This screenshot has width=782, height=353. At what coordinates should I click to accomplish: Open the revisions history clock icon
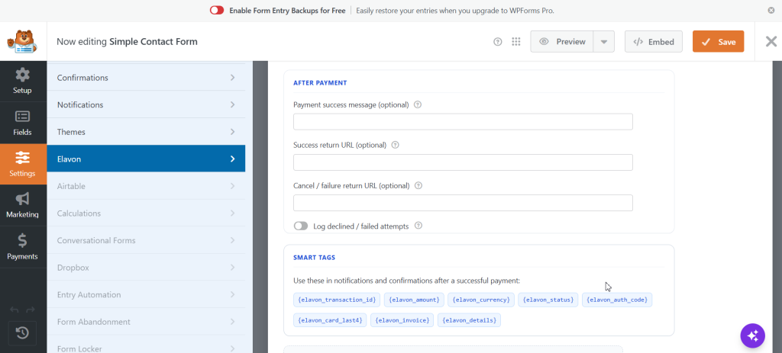[22, 333]
